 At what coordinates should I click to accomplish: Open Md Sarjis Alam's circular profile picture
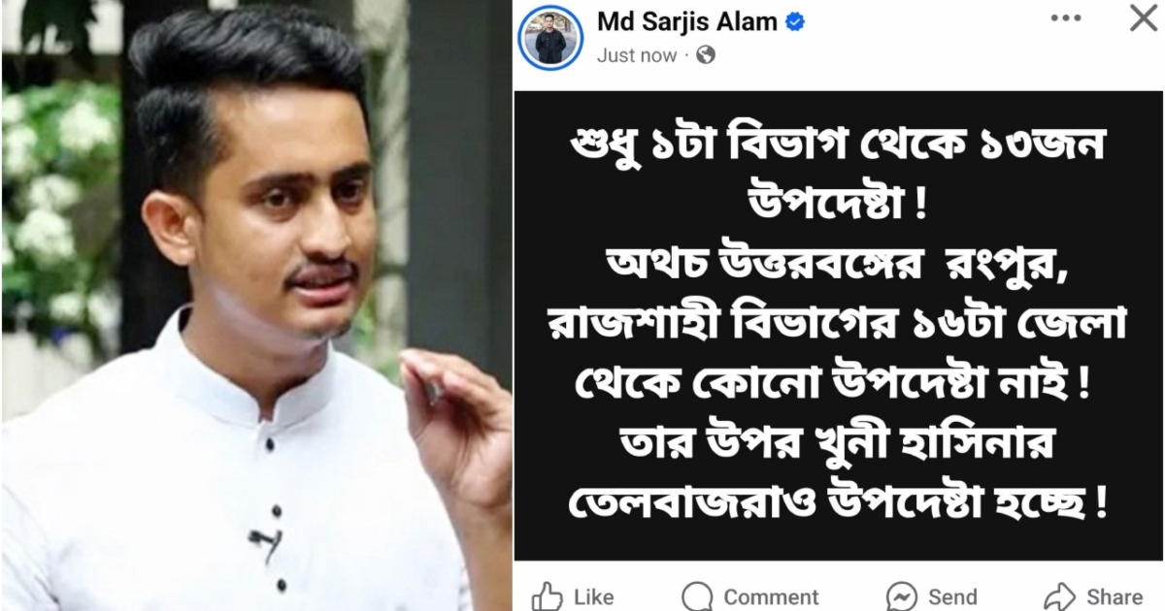[550, 38]
